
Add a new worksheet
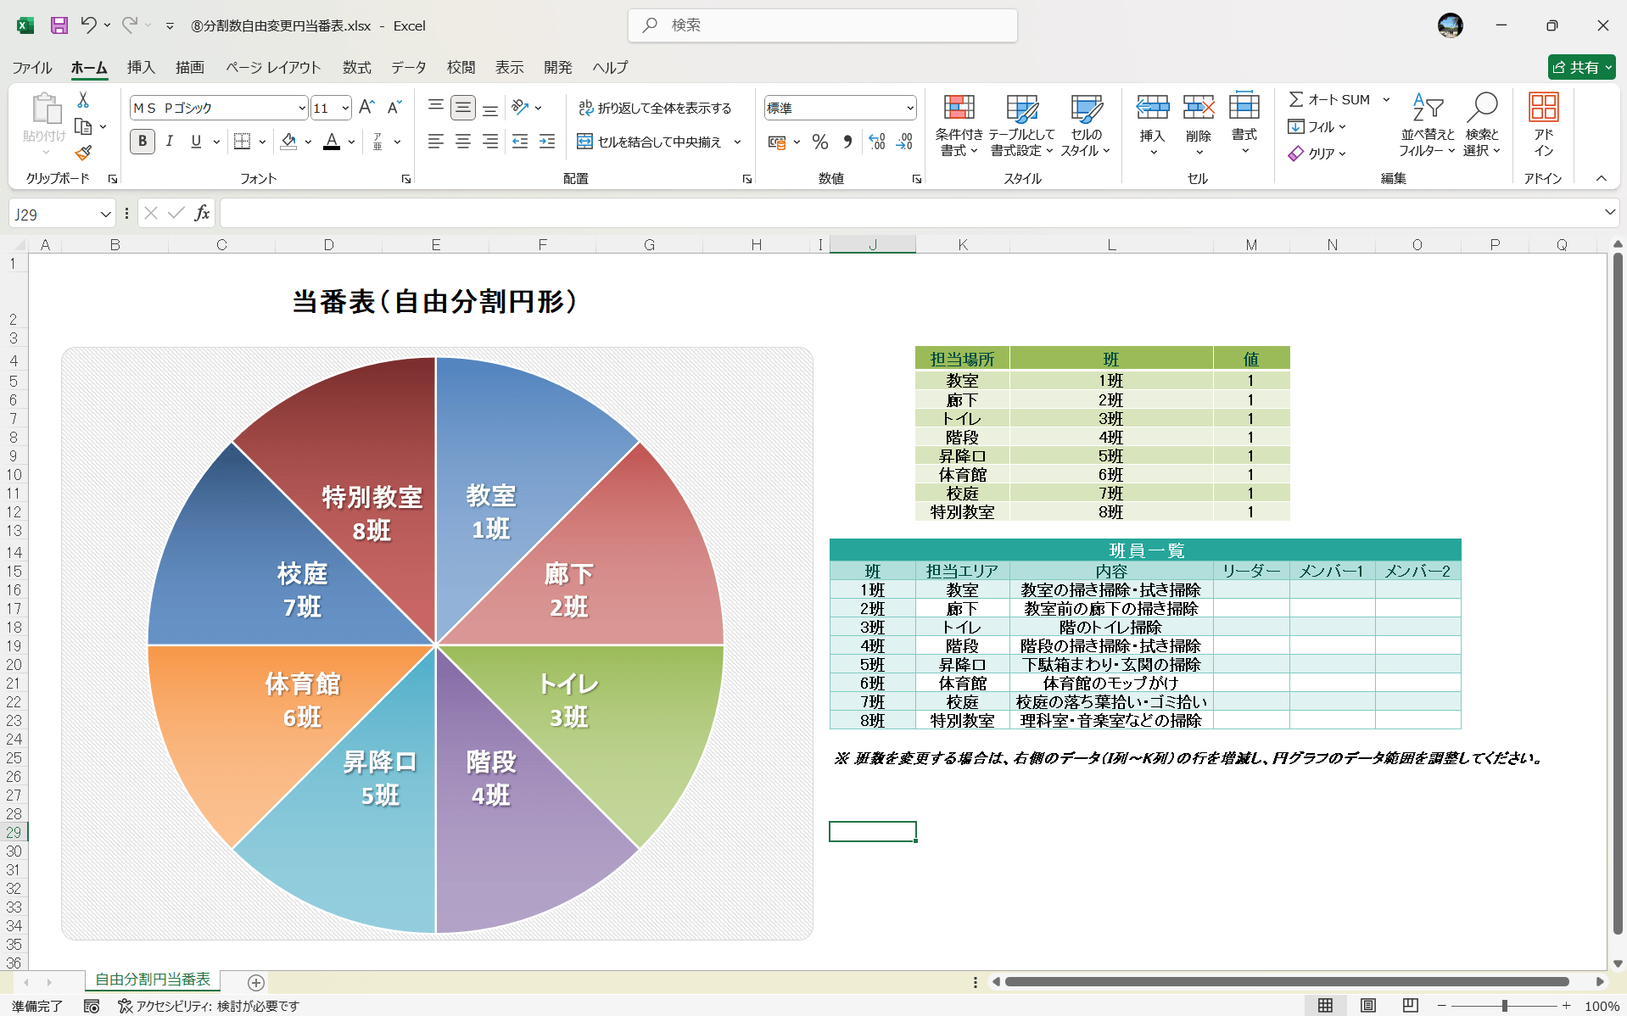click(254, 982)
